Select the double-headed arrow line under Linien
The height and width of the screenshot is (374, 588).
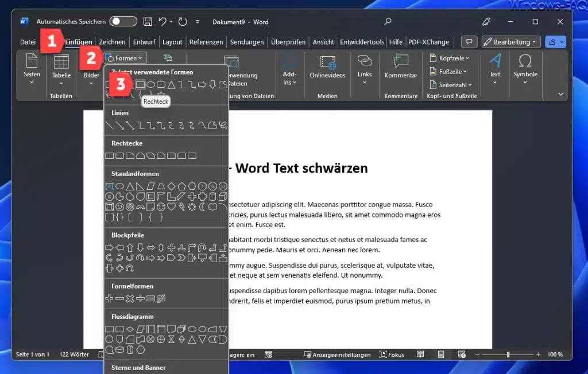click(130, 125)
